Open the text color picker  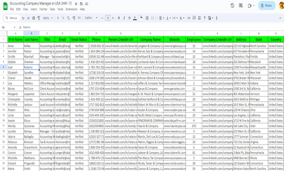135,18
